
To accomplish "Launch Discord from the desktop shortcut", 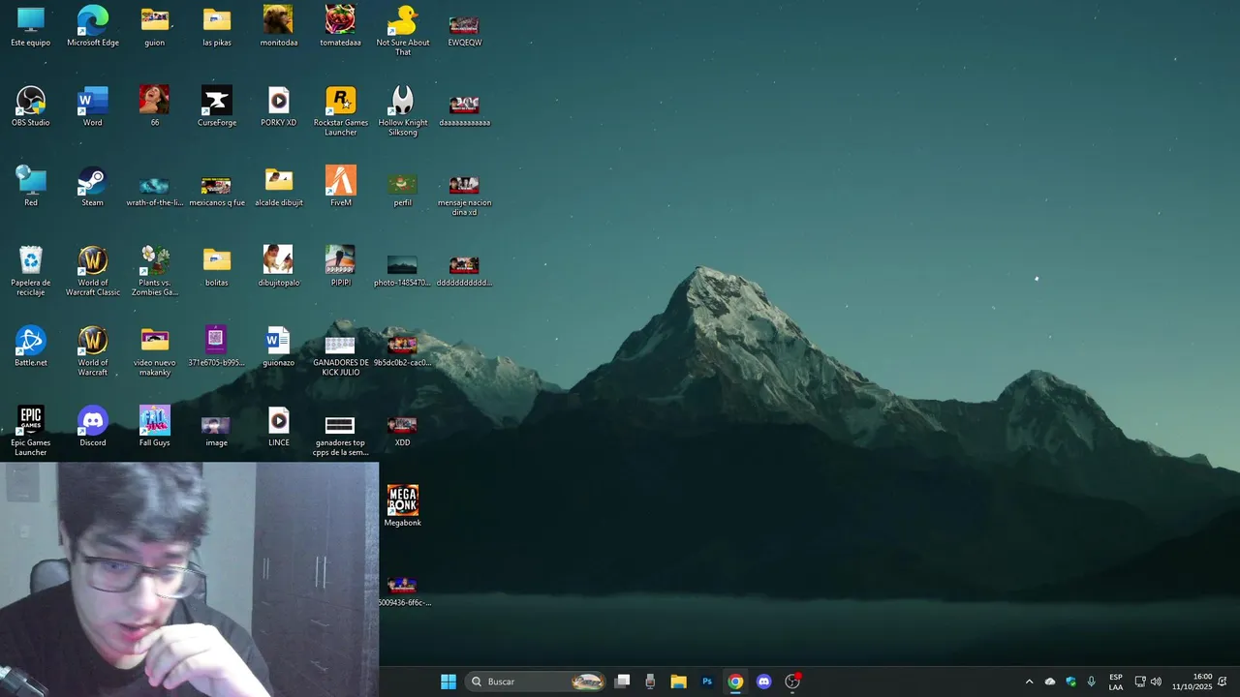I will [93, 426].
